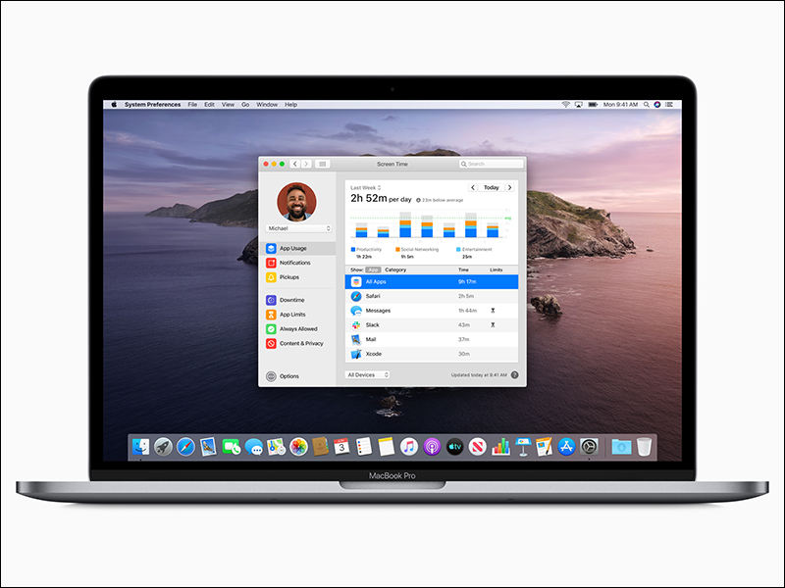Open Messages from the Dock

(254, 447)
